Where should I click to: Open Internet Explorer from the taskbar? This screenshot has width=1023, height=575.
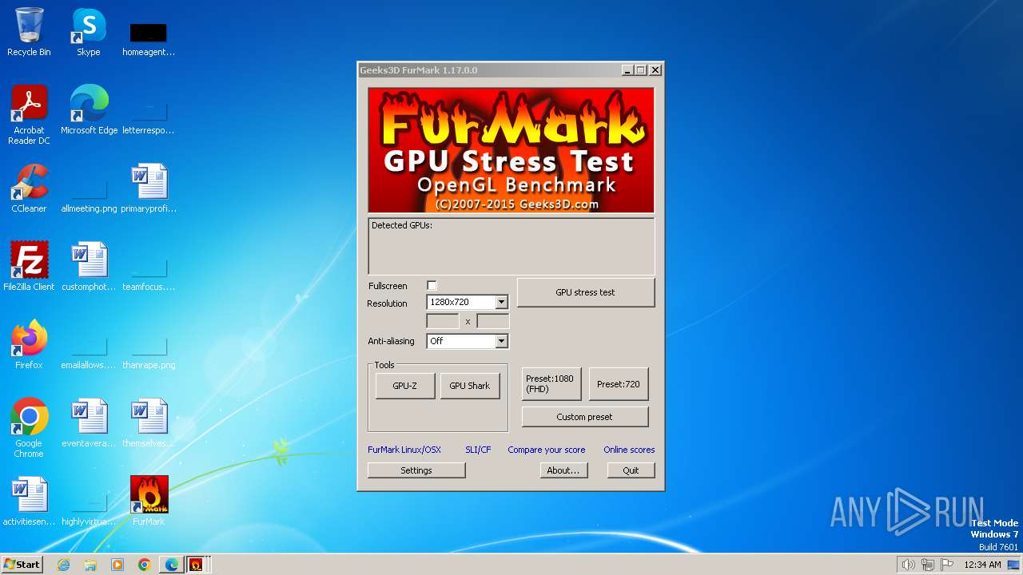[63, 565]
